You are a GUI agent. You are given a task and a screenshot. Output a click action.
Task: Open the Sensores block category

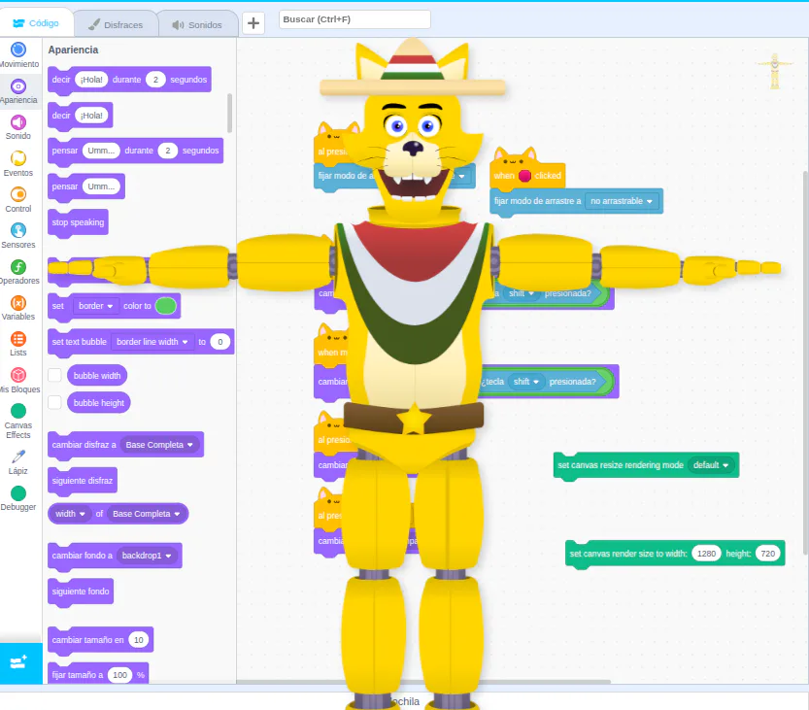18,236
